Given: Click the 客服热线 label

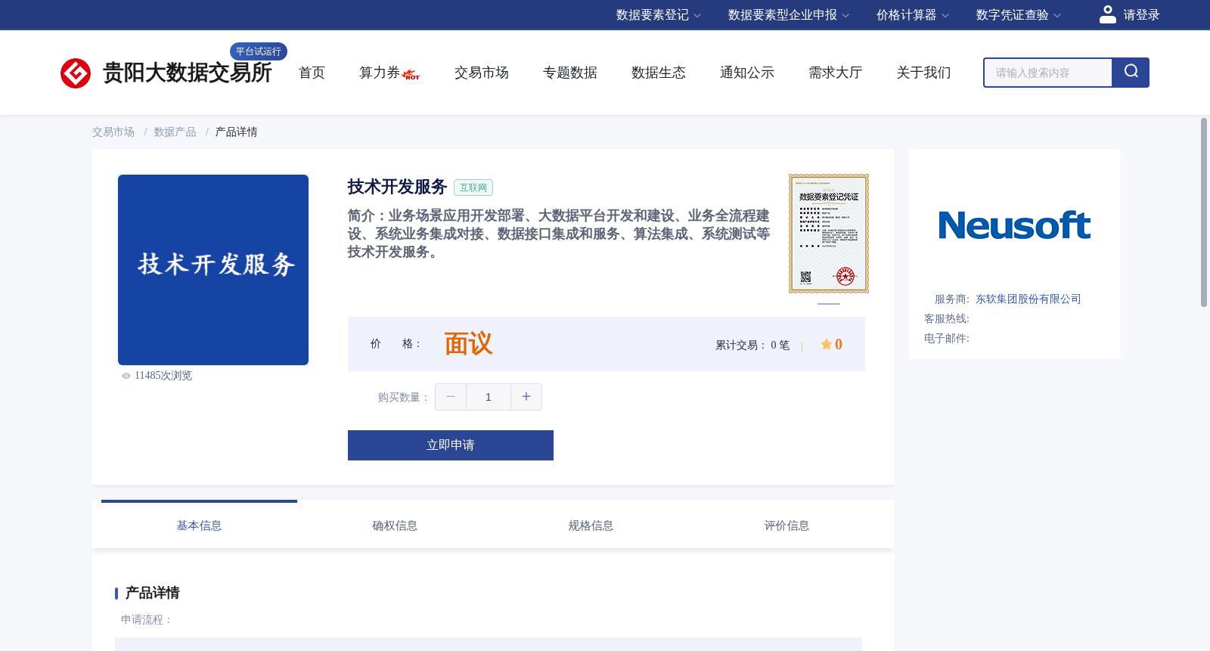Looking at the screenshot, I should 946,319.
